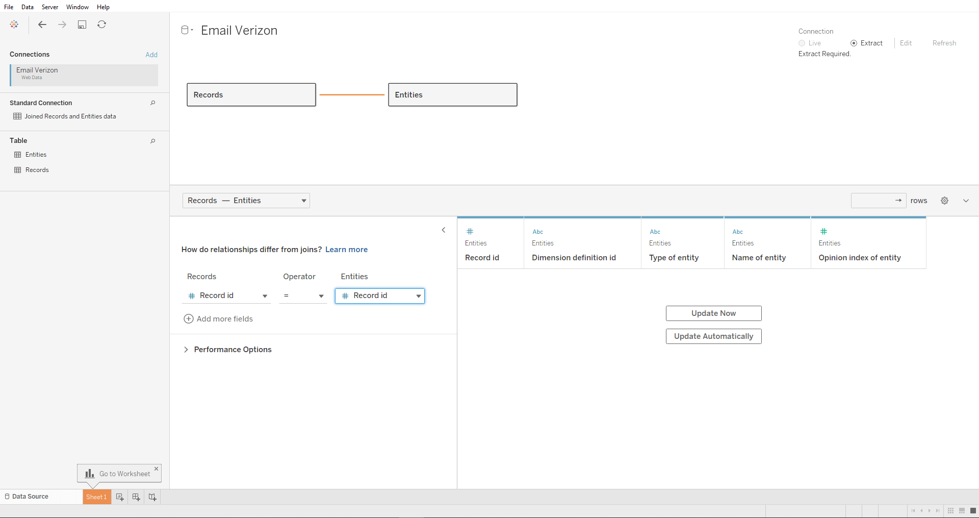The image size is (979, 518).
Task: Click Add connection link
Action: 151,55
